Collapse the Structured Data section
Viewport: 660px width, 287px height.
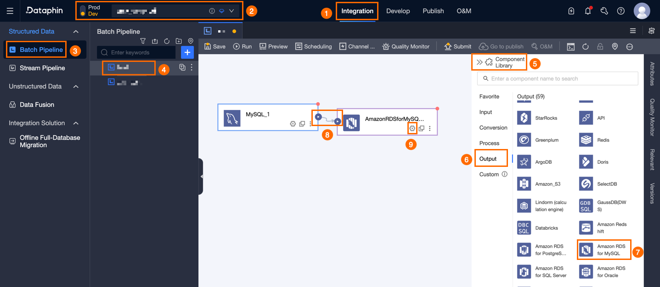76,32
